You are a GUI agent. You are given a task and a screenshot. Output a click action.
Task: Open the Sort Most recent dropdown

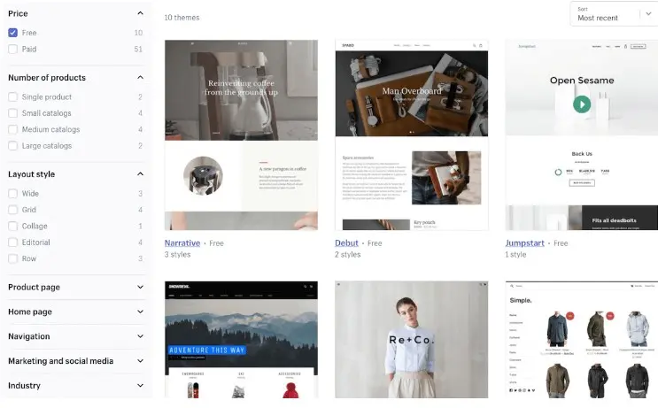point(615,13)
